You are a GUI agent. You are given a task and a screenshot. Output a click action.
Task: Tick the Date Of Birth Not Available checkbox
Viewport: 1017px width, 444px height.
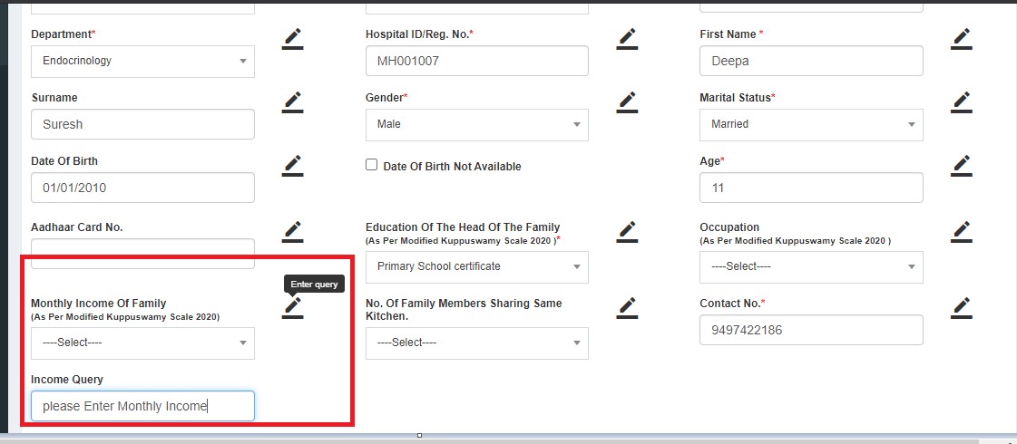(371, 166)
